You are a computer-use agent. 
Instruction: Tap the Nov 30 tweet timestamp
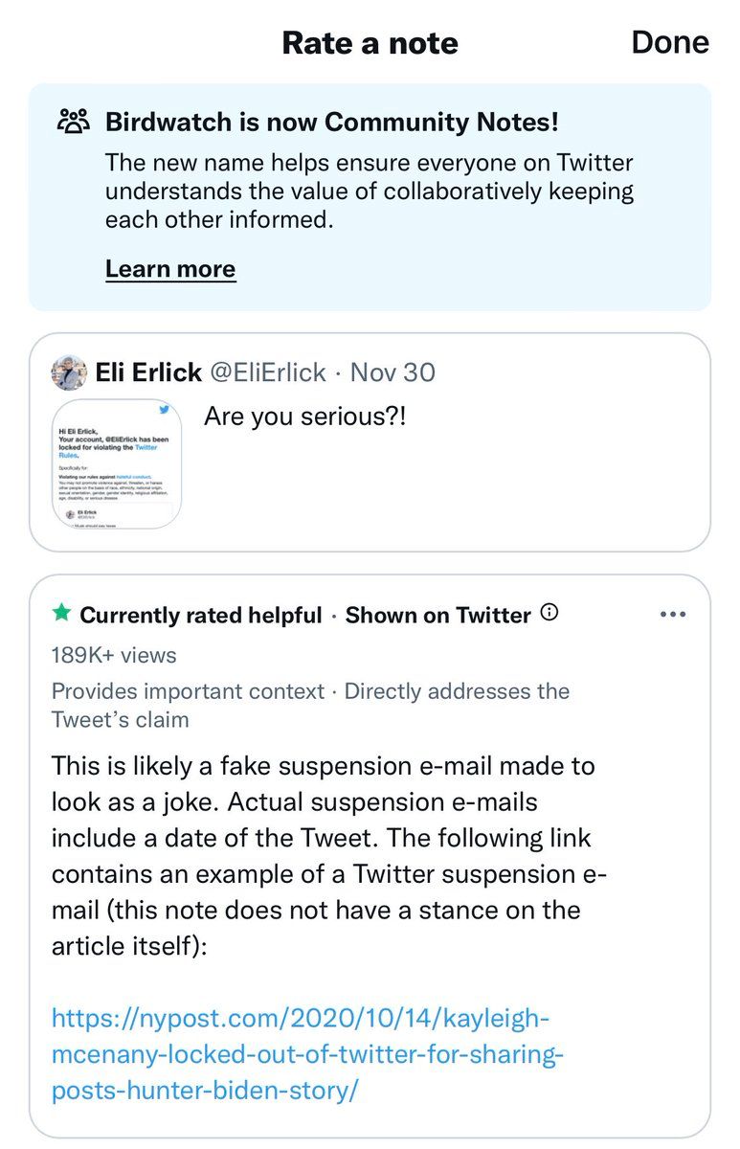(x=392, y=372)
